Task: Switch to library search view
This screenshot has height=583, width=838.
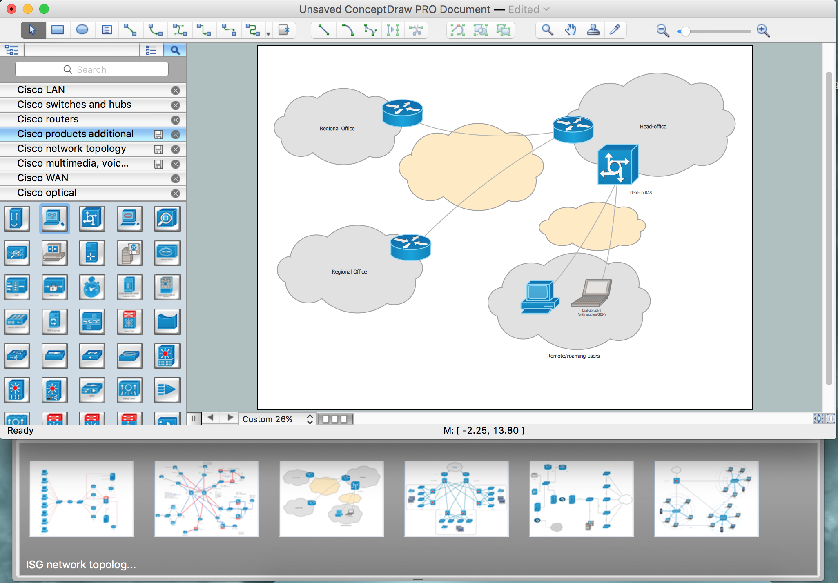Action: [x=175, y=50]
